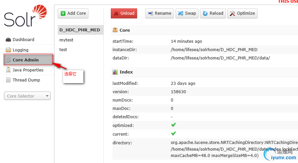Click the X icon on Unload button

coord(116,13)
